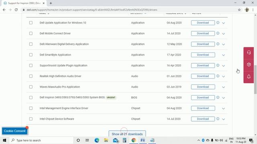Expand Dell SmartByte Application details
This screenshot has height=144, width=257.
point(223,55)
